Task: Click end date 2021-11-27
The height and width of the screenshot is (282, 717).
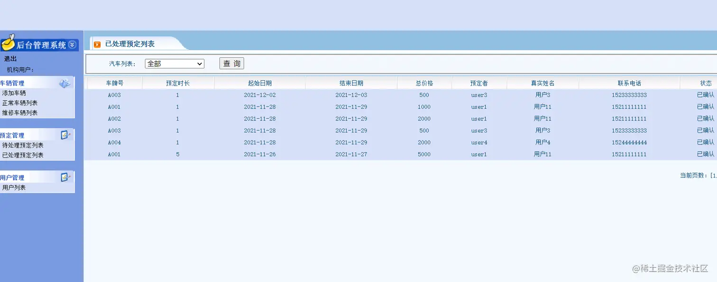Action: point(351,154)
